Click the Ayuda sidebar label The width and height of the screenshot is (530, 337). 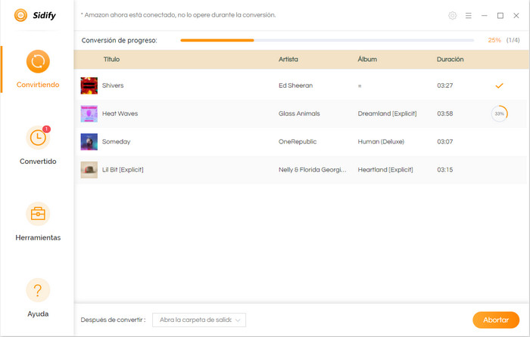click(x=38, y=314)
